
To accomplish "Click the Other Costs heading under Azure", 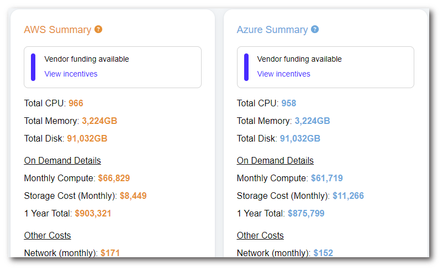I will [260, 235].
